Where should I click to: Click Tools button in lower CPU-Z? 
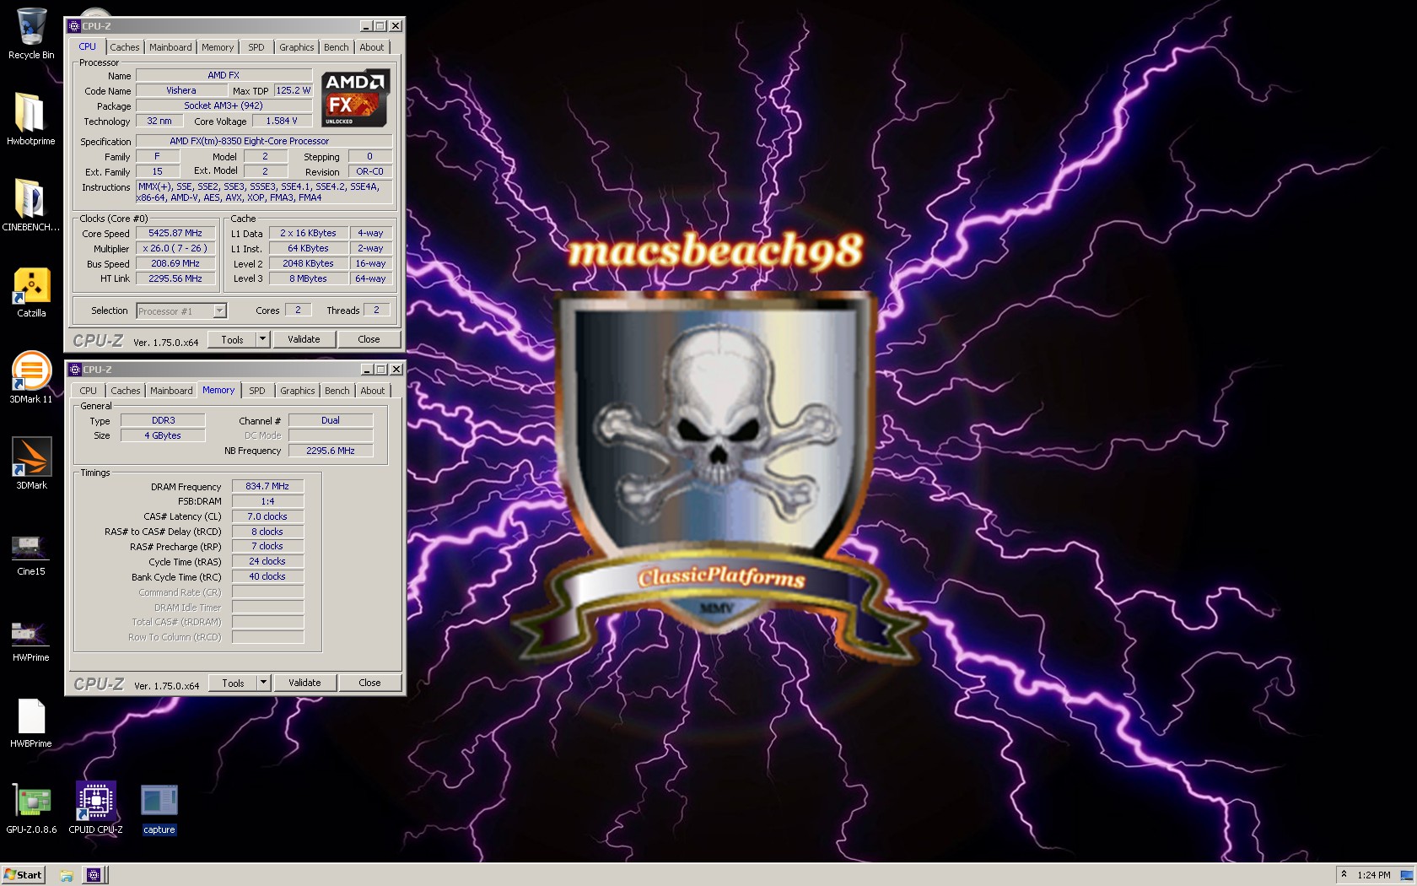(234, 683)
